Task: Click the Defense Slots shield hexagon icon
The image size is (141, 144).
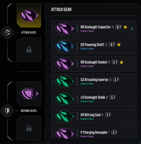Action: [x=7, y=111]
